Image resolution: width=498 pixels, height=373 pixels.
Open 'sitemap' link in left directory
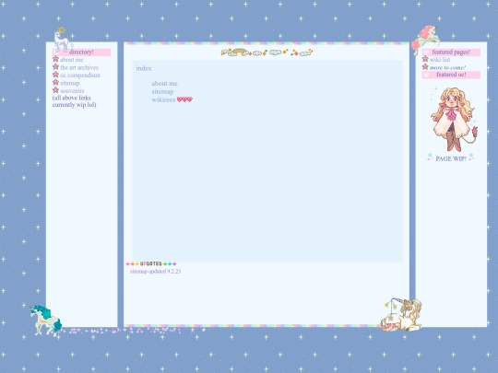pyautogui.click(x=69, y=83)
